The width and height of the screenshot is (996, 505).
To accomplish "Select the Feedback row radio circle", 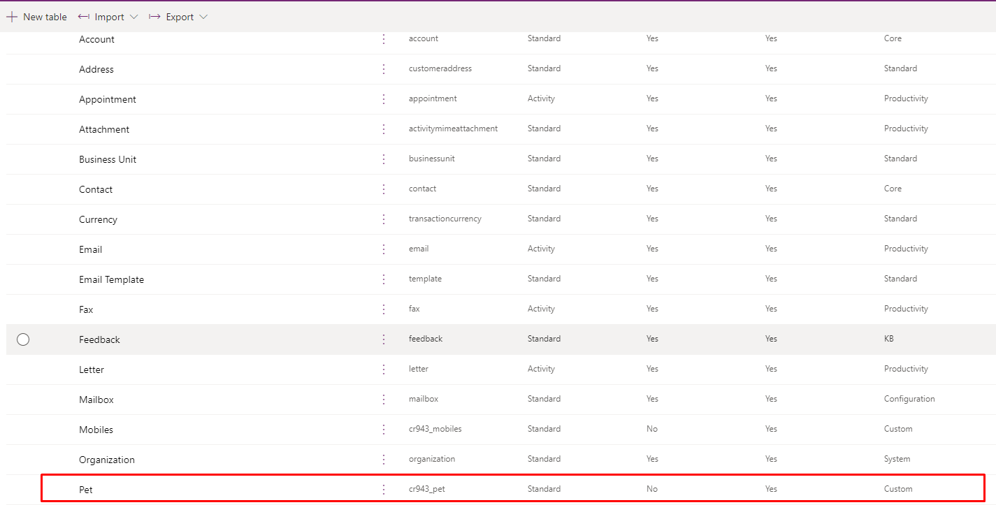I will (23, 339).
